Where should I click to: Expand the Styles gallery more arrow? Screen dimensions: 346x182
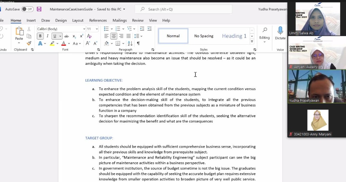252,41
